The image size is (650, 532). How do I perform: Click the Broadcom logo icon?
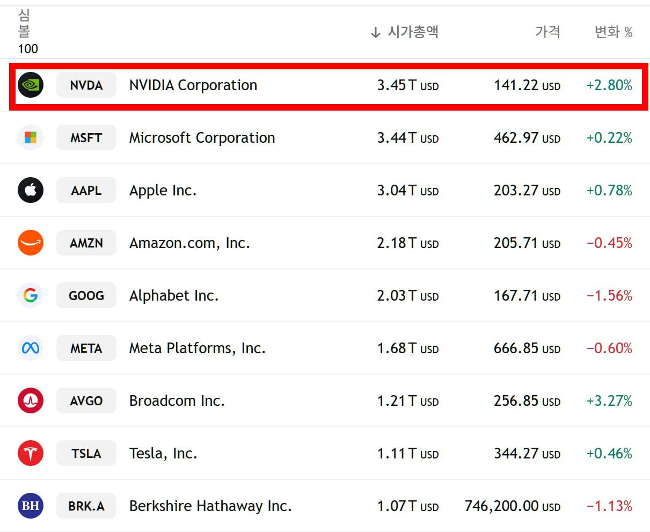[x=31, y=400]
